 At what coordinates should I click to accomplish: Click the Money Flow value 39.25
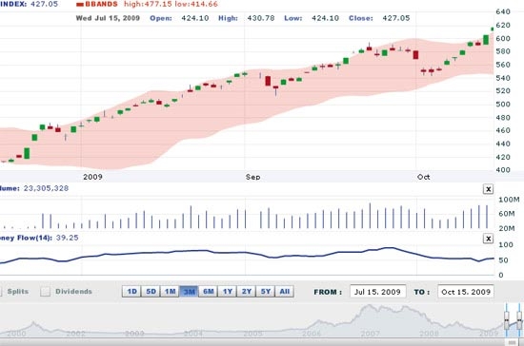(x=68, y=238)
